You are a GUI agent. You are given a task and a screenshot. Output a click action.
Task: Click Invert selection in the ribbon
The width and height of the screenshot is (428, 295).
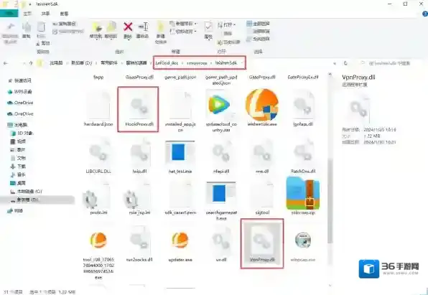pyautogui.click(x=259, y=39)
